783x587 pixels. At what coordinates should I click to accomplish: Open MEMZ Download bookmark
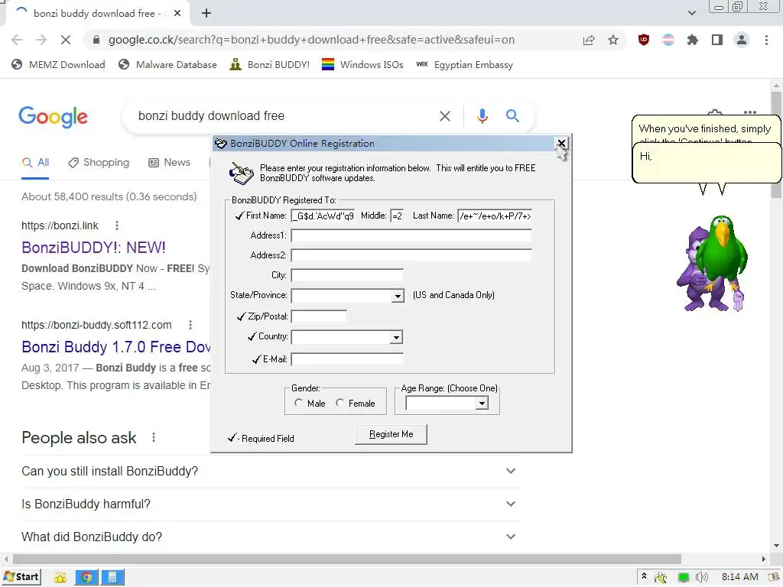coord(58,65)
